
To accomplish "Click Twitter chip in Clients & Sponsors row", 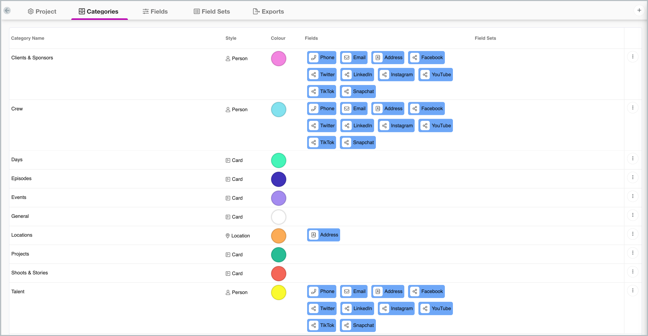I will [x=322, y=75].
